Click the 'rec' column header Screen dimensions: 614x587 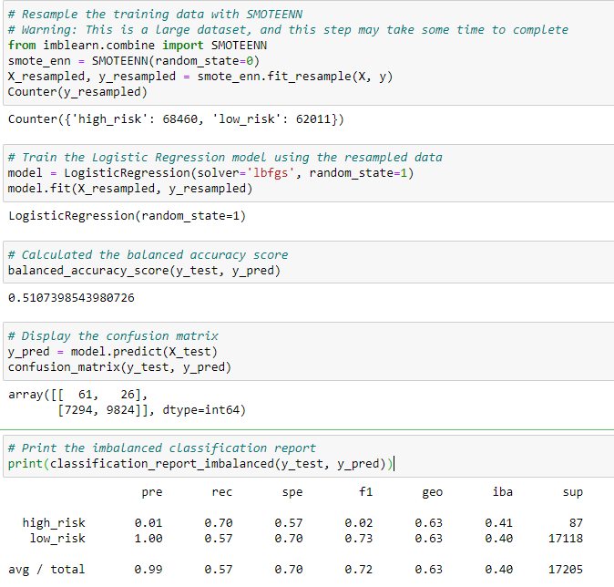pos(222,492)
